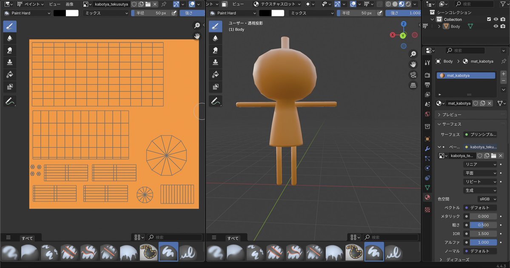Select the Fill bucket tool in image editor
Image resolution: width=510 pixels, height=268 pixels.
[9, 74]
